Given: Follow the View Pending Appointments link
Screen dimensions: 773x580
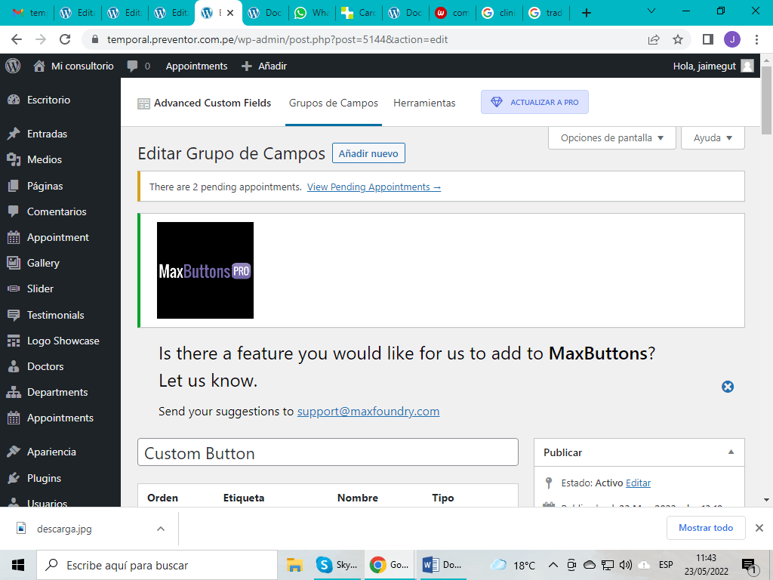Looking at the screenshot, I should tap(374, 187).
